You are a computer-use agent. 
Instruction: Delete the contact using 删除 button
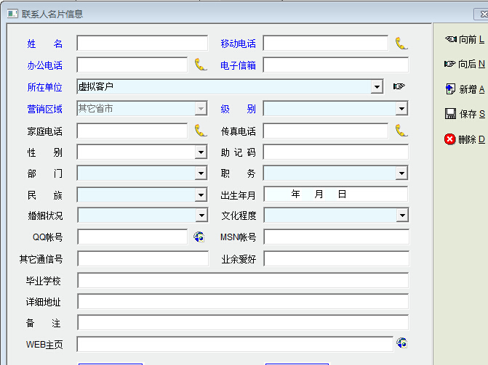point(464,139)
